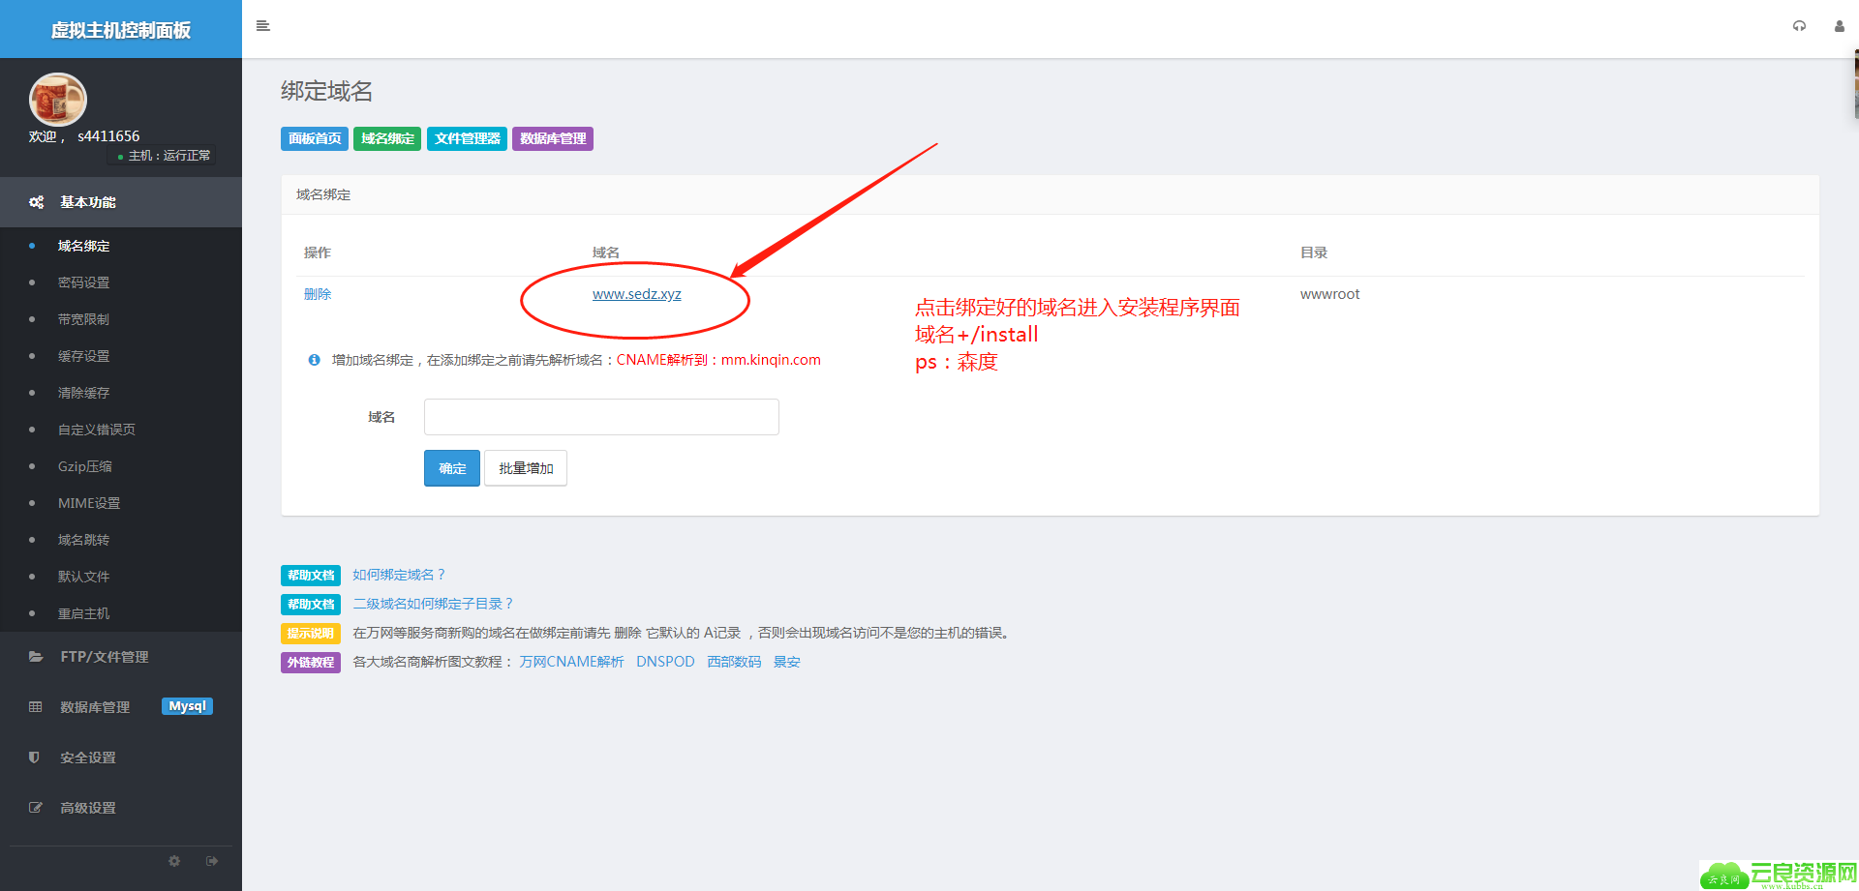
Task: Expand the 安全设置 section
Action: 121,757
